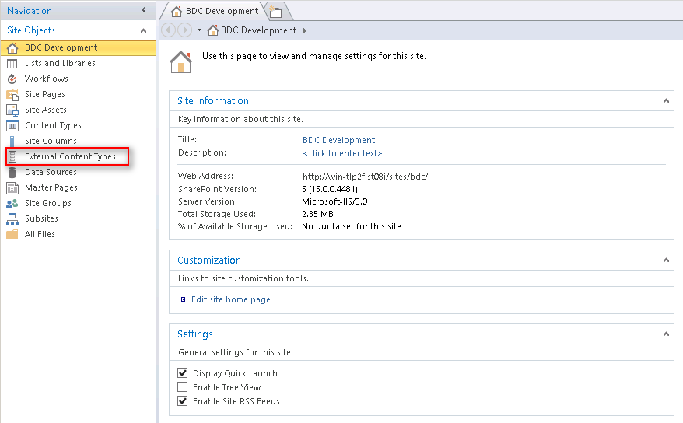Open All Files in Site Objects

click(40, 234)
